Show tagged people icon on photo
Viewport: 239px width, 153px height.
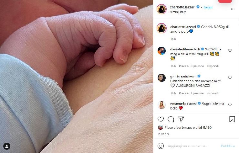7,146
